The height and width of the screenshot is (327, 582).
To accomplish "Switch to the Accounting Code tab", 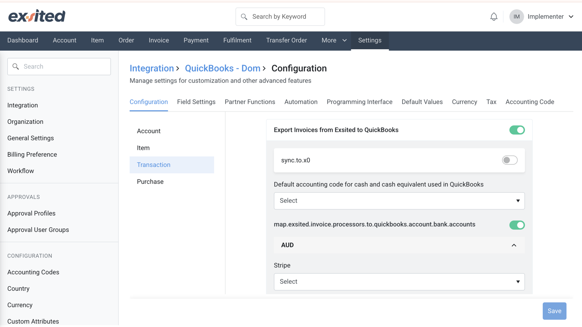I will point(530,102).
